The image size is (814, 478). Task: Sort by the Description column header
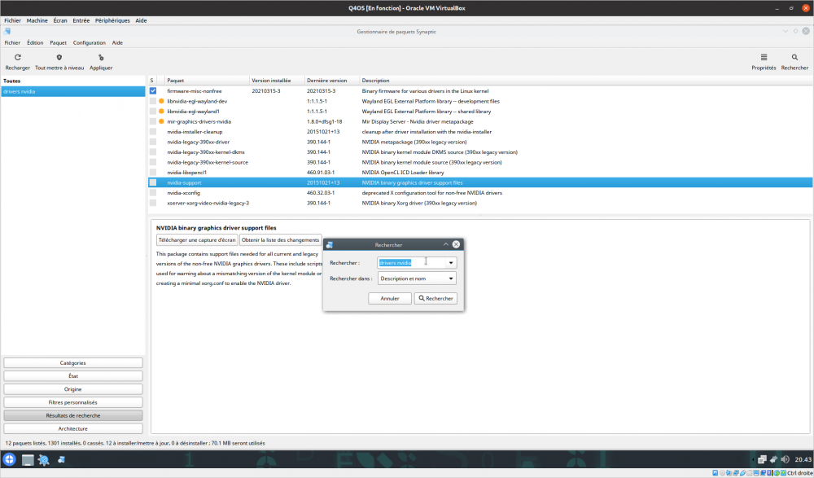pyautogui.click(x=586, y=81)
